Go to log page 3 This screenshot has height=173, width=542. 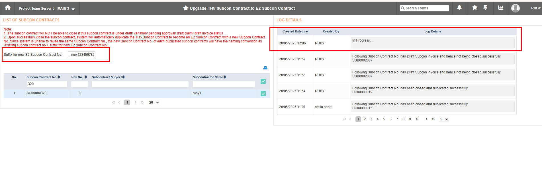pyautogui.click(x=371, y=119)
